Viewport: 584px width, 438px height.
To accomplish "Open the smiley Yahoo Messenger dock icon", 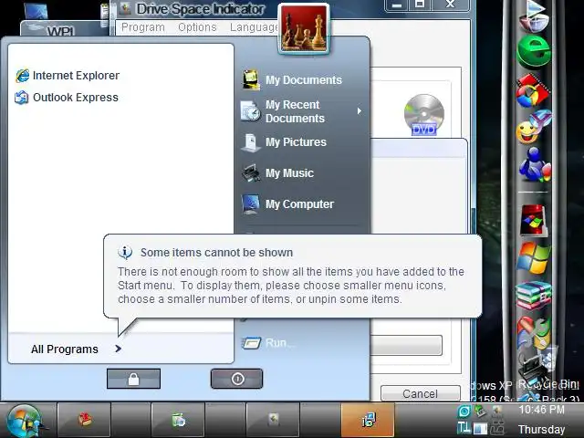I will point(533,128).
